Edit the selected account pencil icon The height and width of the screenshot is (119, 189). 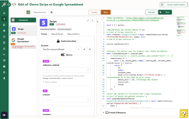pos(84,49)
